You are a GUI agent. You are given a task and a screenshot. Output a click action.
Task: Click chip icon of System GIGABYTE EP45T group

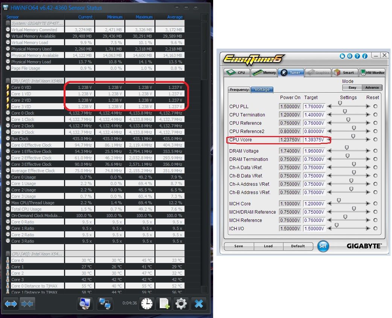[x=8, y=23]
